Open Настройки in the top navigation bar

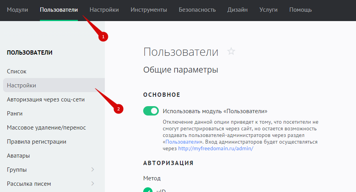[104, 10]
